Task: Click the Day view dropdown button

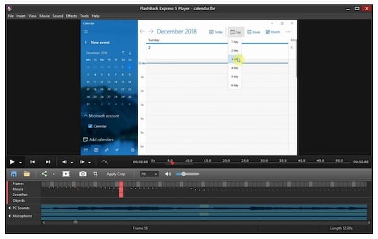Action: pyautogui.click(x=236, y=32)
